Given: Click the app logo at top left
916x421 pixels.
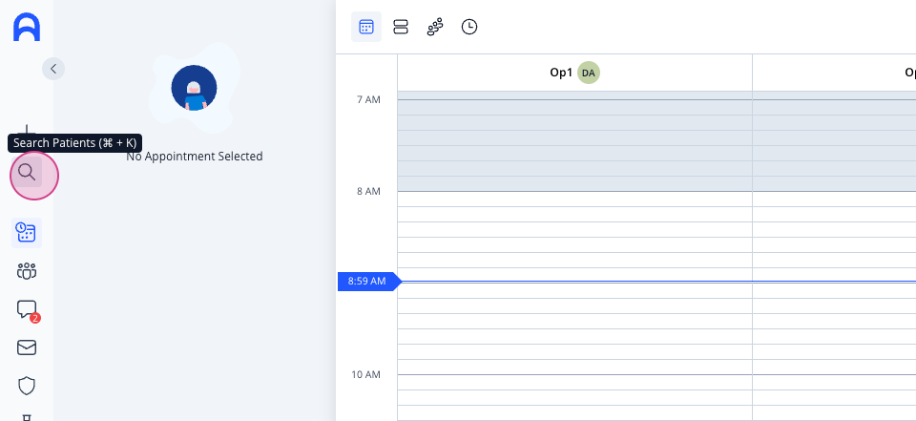Looking at the screenshot, I should 27,28.
